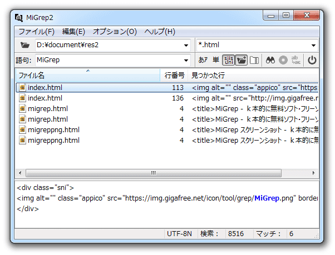Viewport: 335px width, 255px height.
Task: Toggle the include-subfolders folder-plus button
Action: click(241, 60)
